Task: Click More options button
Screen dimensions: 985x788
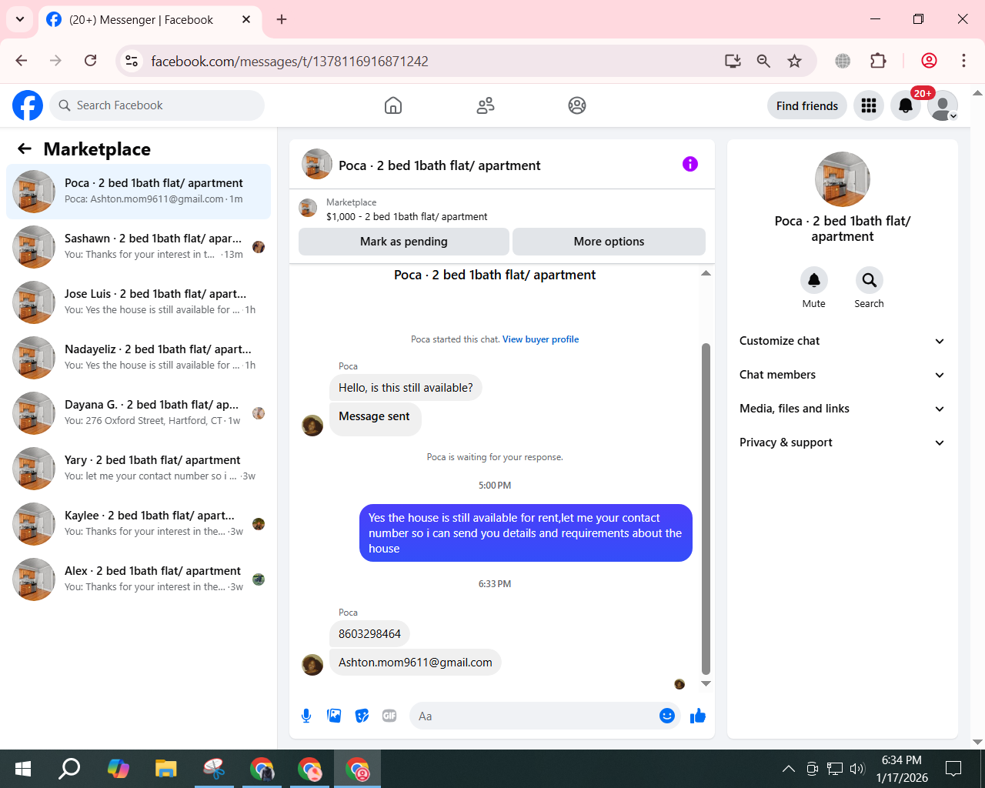Action: click(x=609, y=242)
